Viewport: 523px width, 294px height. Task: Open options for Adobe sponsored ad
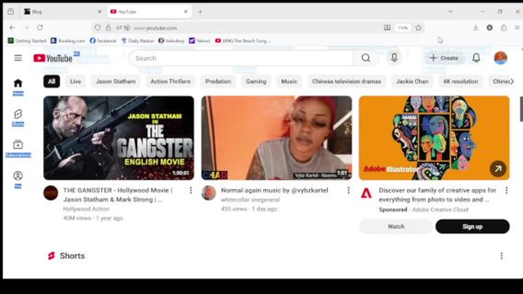coord(506,190)
